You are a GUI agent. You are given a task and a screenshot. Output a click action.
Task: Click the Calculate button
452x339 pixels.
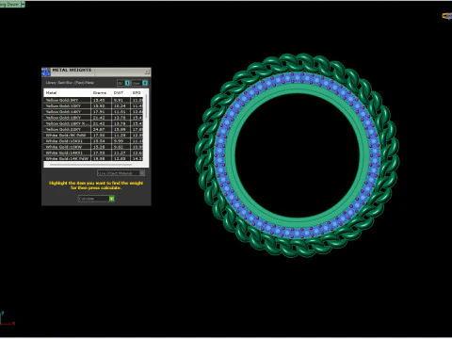(96, 199)
